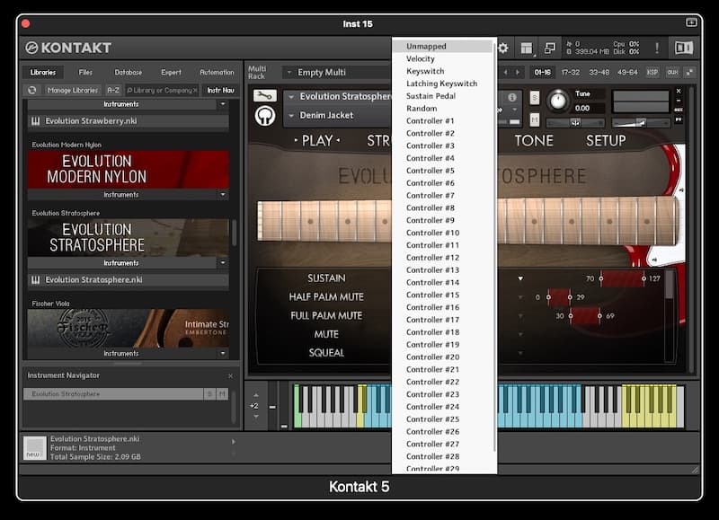This screenshot has height=520, width=719.
Task: Load Evolution Strawberry.nki from library
Action: coord(129,121)
